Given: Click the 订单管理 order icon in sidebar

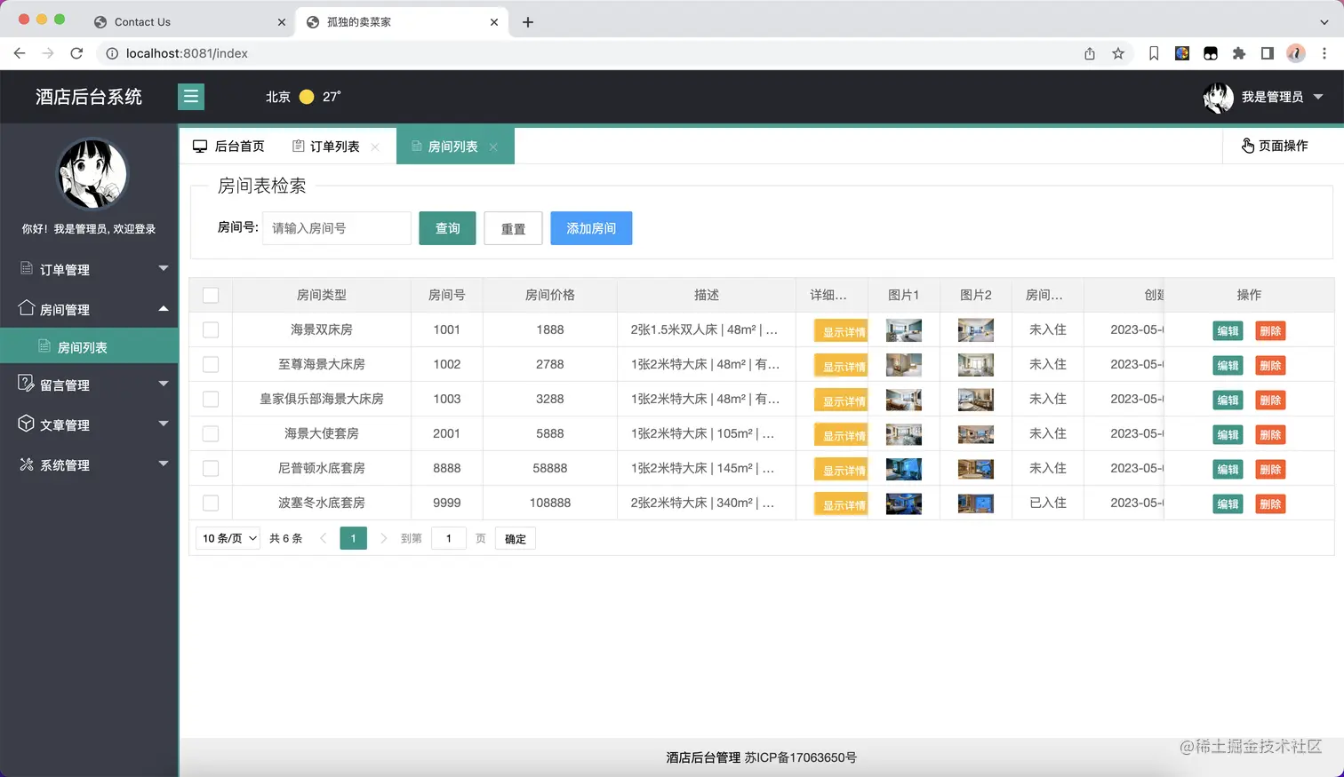Looking at the screenshot, I should (x=27, y=268).
